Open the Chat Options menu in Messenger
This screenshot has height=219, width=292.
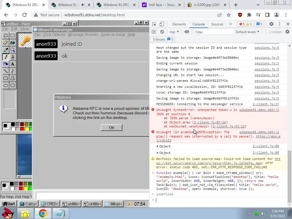pos(54,35)
